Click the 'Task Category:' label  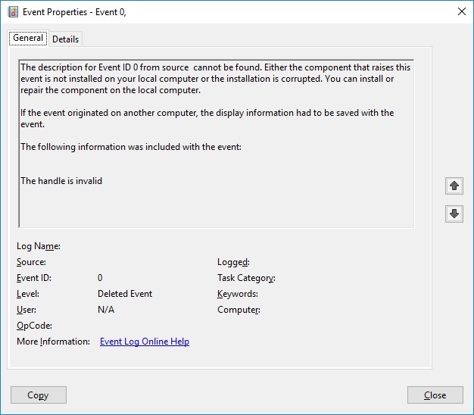tap(246, 278)
